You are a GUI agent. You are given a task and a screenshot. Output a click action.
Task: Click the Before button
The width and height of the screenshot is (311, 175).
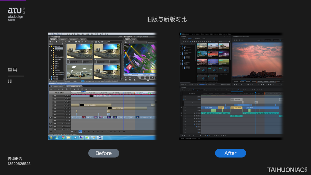pos(104,153)
